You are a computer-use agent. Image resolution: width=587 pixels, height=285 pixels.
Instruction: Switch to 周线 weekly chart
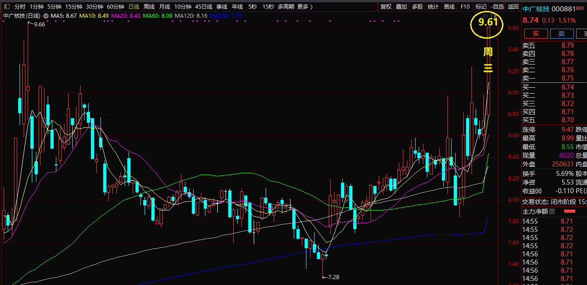click(x=149, y=7)
